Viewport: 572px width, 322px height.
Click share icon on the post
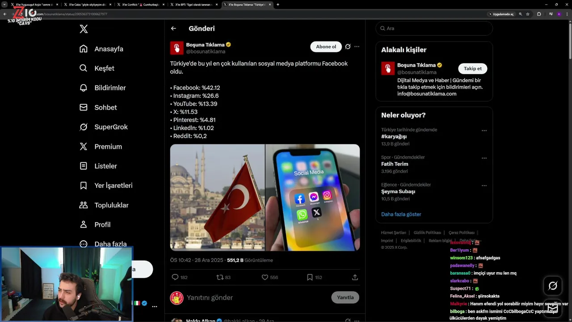point(355,277)
